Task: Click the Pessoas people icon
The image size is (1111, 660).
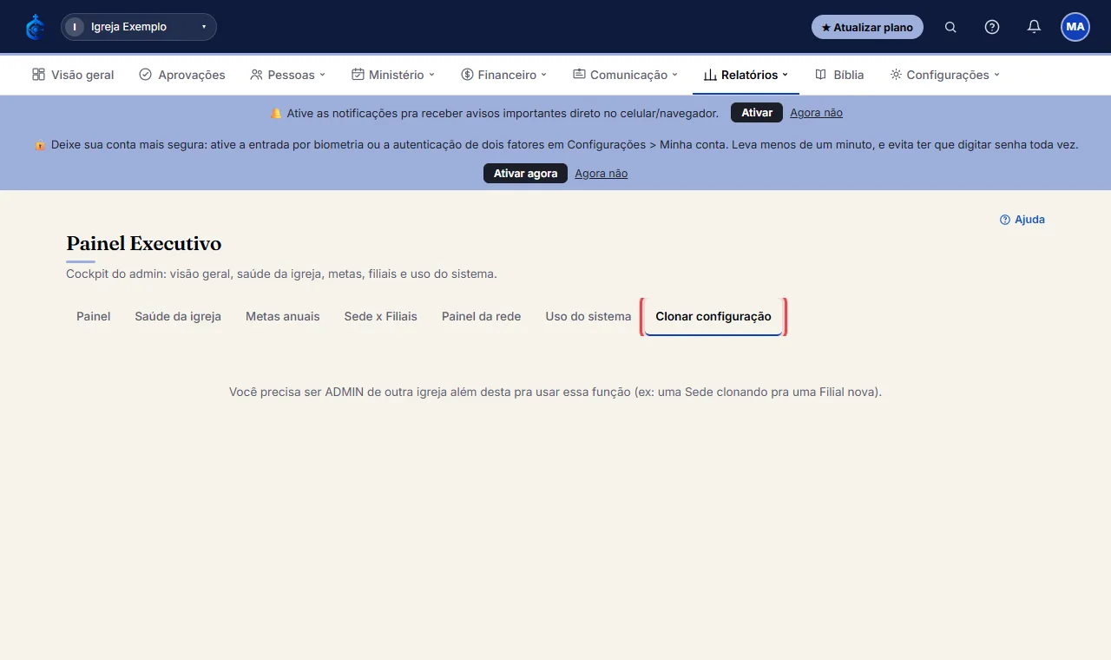Action: (x=256, y=75)
